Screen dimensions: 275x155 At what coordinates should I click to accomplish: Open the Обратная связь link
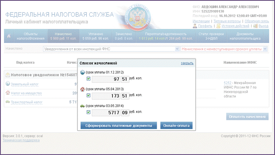257,21
